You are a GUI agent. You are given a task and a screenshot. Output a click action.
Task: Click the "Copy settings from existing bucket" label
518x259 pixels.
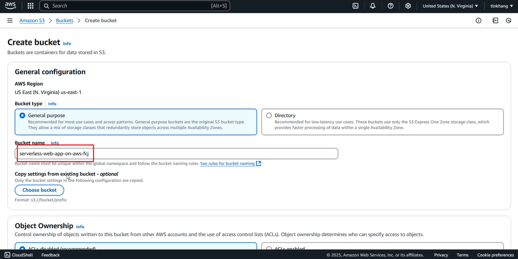tap(67, 174)
